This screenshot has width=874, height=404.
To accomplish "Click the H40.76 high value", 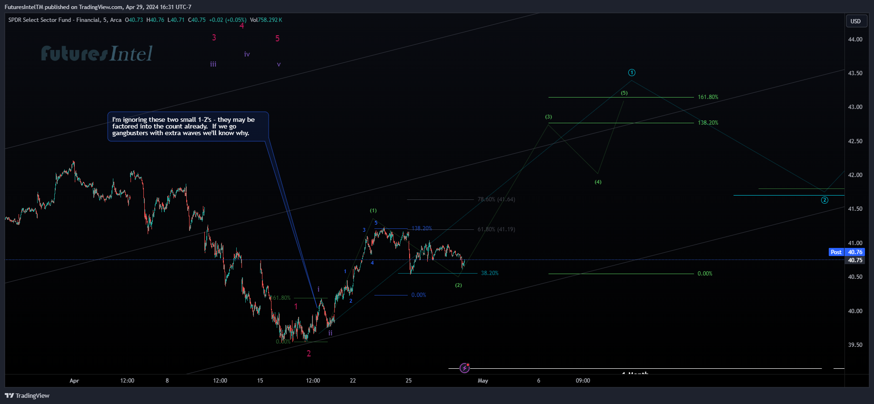I will pos(155,20).
